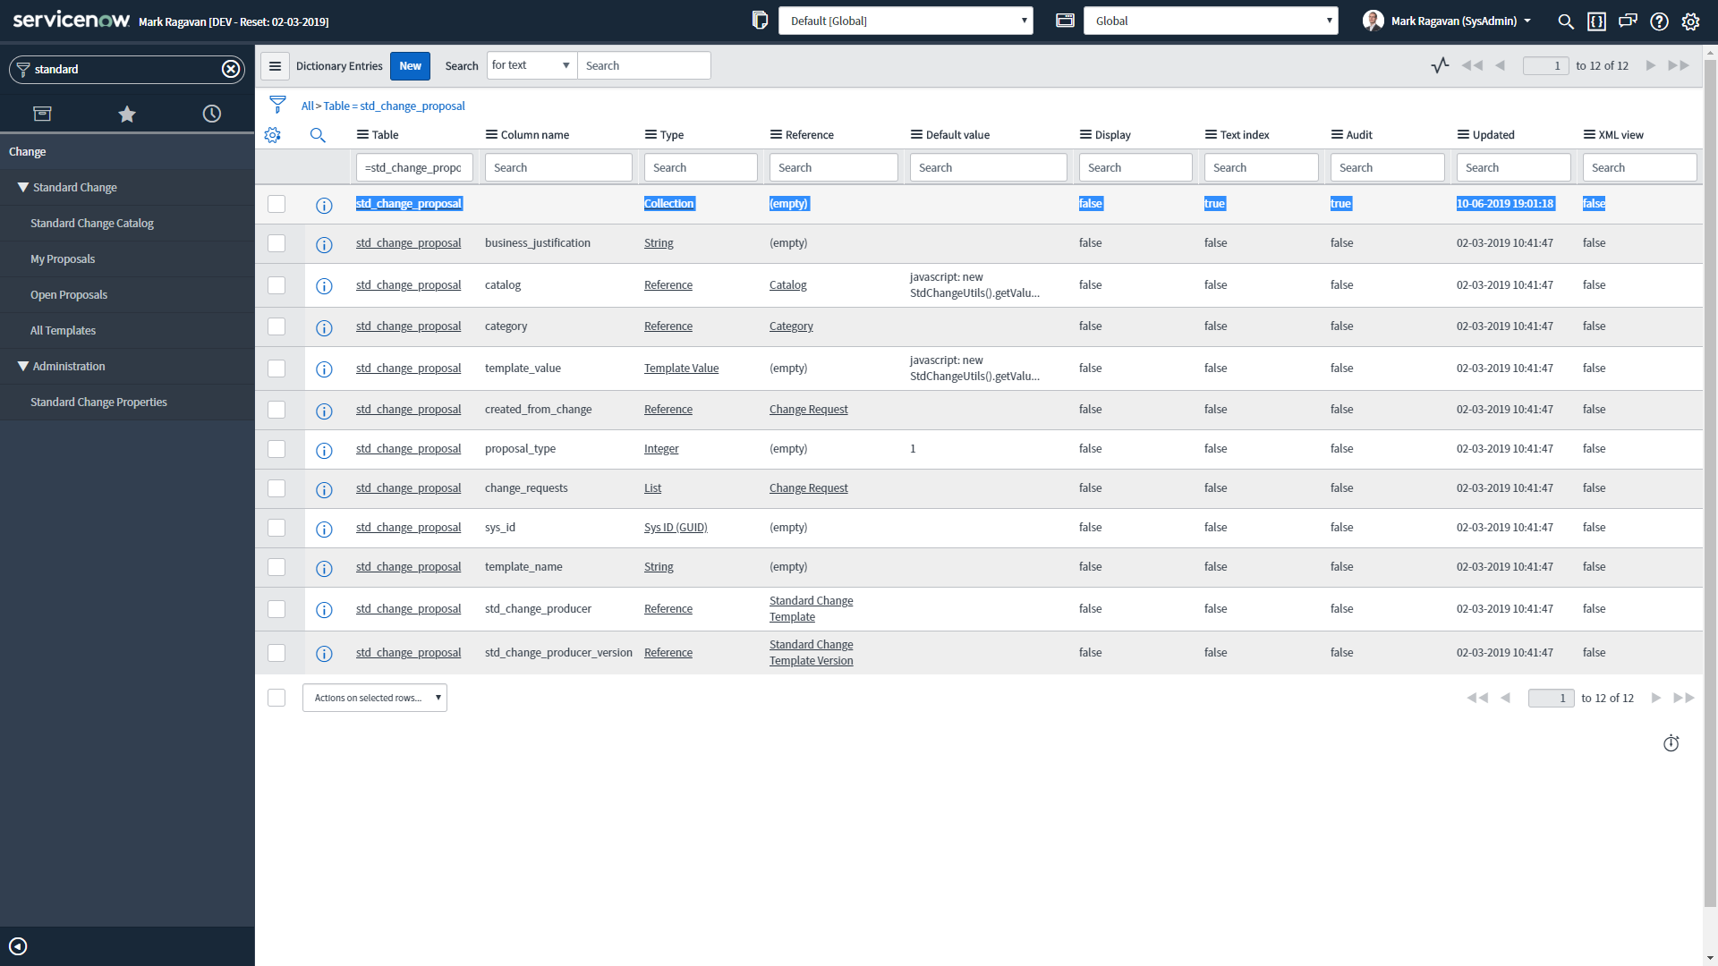The width and height of the screenshot is (1718, 966).
Task: Preview the business_justification record info icon
Action: (324, 244)
